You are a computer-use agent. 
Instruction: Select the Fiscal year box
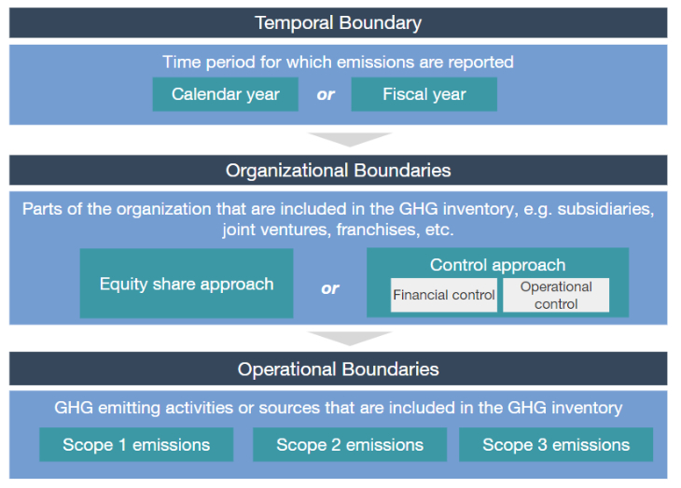[x=424, y=94]
